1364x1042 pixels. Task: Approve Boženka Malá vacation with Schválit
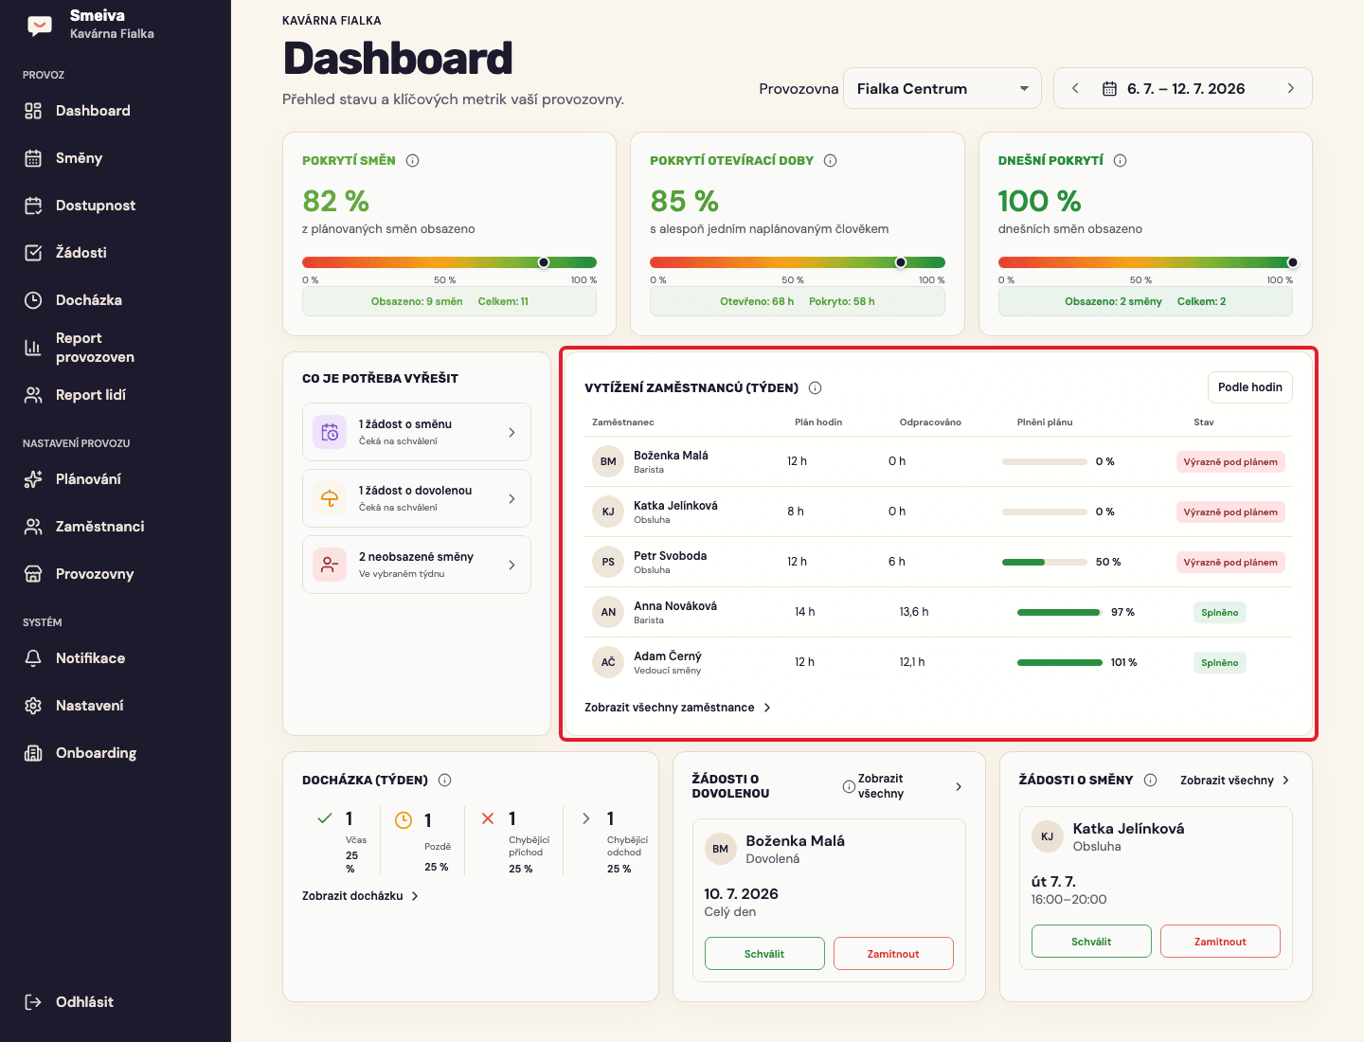(x=764, y=954)
